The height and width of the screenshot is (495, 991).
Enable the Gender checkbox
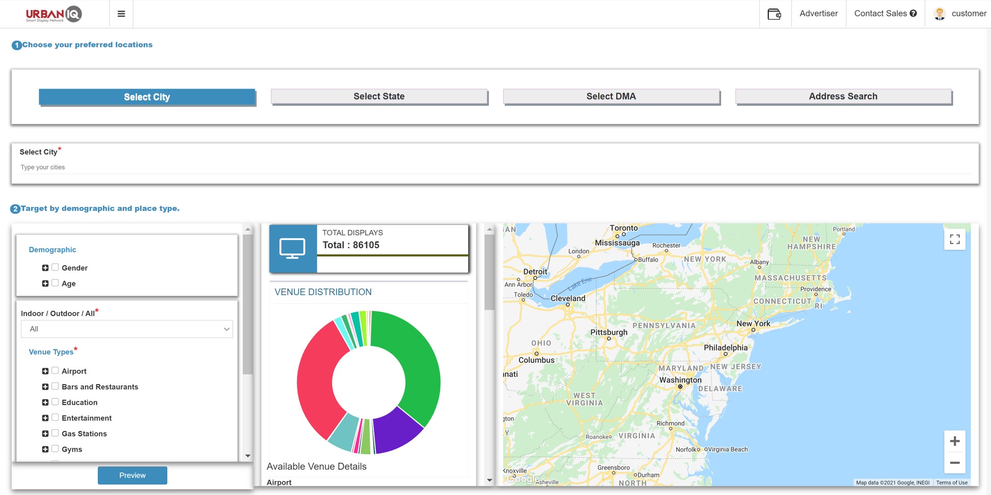(55, 267)
